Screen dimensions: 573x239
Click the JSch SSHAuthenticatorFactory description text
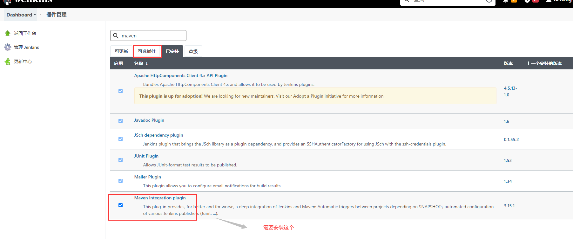tap(294, 144)
